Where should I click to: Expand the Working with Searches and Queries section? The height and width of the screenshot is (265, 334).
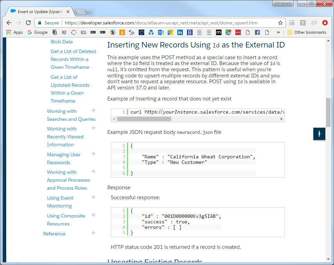tap(94, 111)
